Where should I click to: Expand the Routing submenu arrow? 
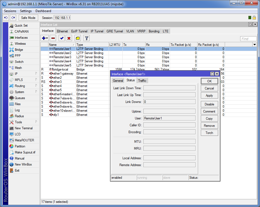tap(36, 86)
